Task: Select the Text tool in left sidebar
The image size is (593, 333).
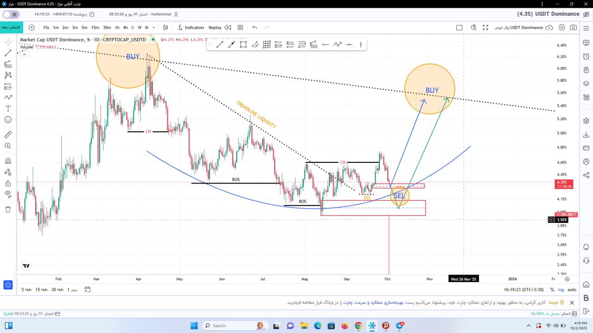Action: [8, 109]
